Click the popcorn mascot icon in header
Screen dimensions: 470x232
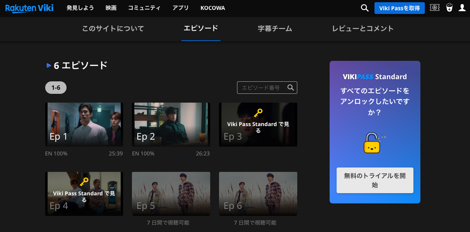click(x=449, y=8)
